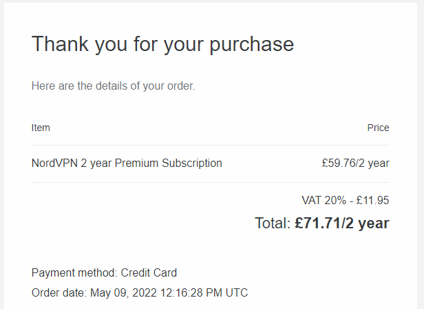424x309 pixels.
Task: Click the word "purchase" in the heading
Action: click(255, 46)
